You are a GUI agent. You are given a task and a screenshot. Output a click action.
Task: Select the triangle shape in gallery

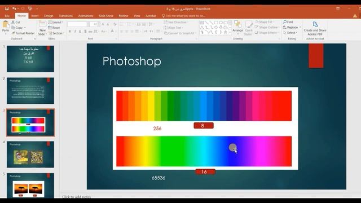coord(202,28)
